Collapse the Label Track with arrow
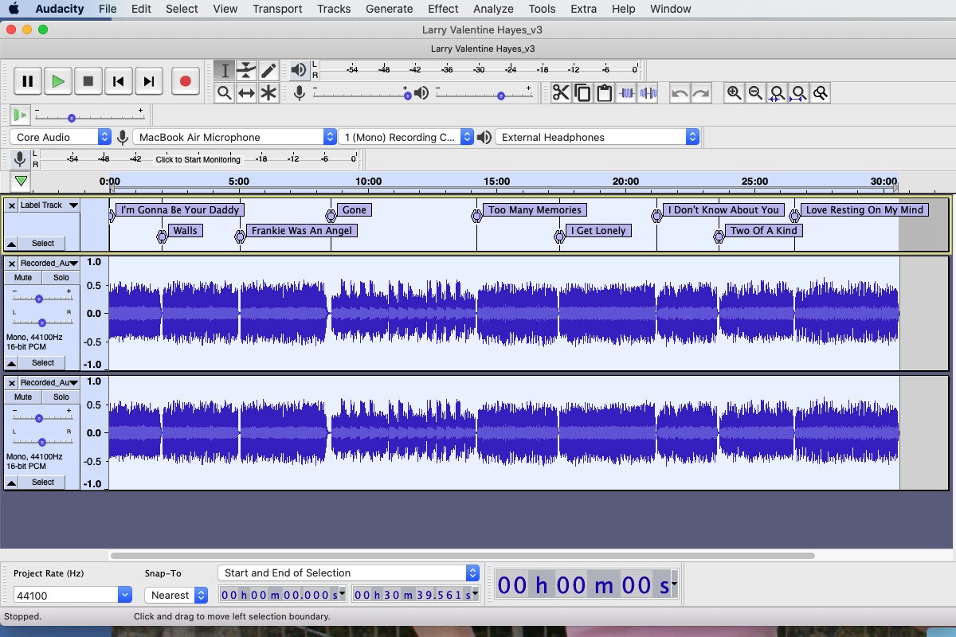956x637 pixels. click(x=11, y=244)
